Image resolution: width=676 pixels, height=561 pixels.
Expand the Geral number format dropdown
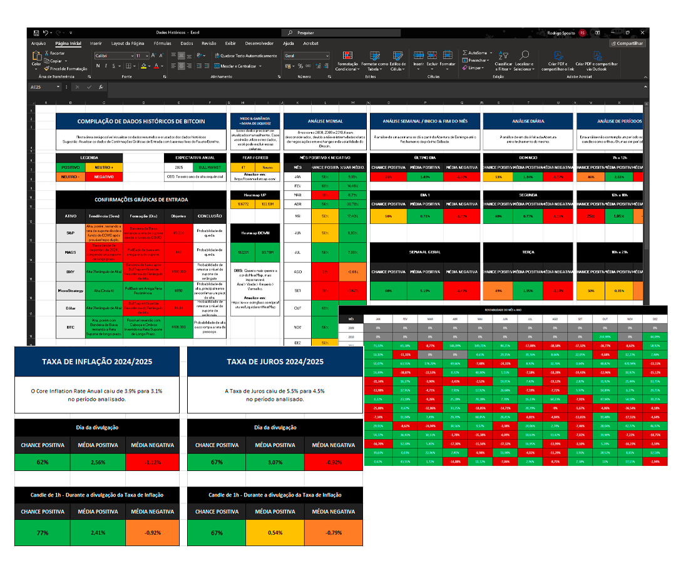pos(326,56)
